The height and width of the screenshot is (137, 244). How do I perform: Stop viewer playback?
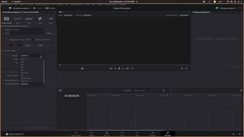(119, 68)
